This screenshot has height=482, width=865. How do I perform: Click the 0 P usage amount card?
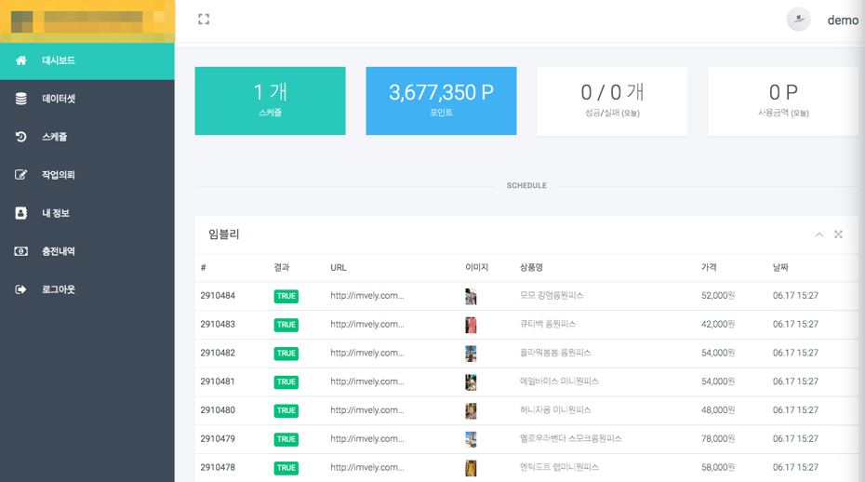[x=783, y=101]
